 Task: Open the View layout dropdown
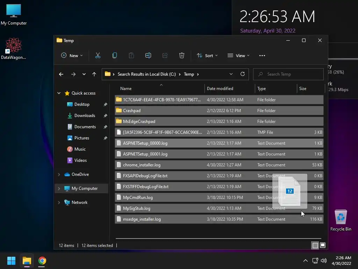coord(238,55)
